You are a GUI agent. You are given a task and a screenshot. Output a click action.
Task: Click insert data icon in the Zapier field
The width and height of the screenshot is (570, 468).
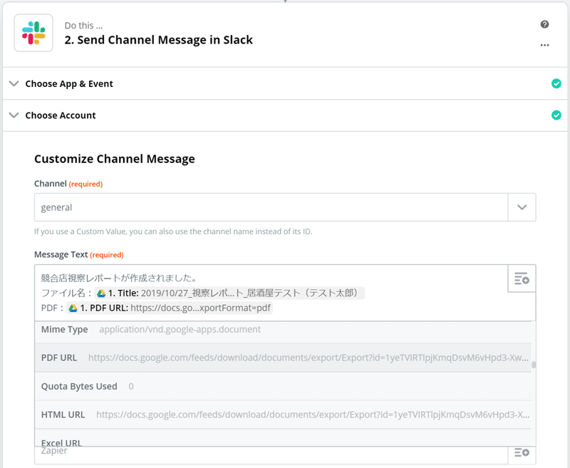[x=522, y=452]
